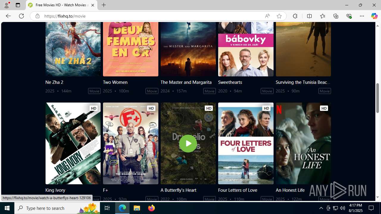This screenshot has width=381, height=214.
Task: Open Tab actions menu icon
Action: point(18,5)
